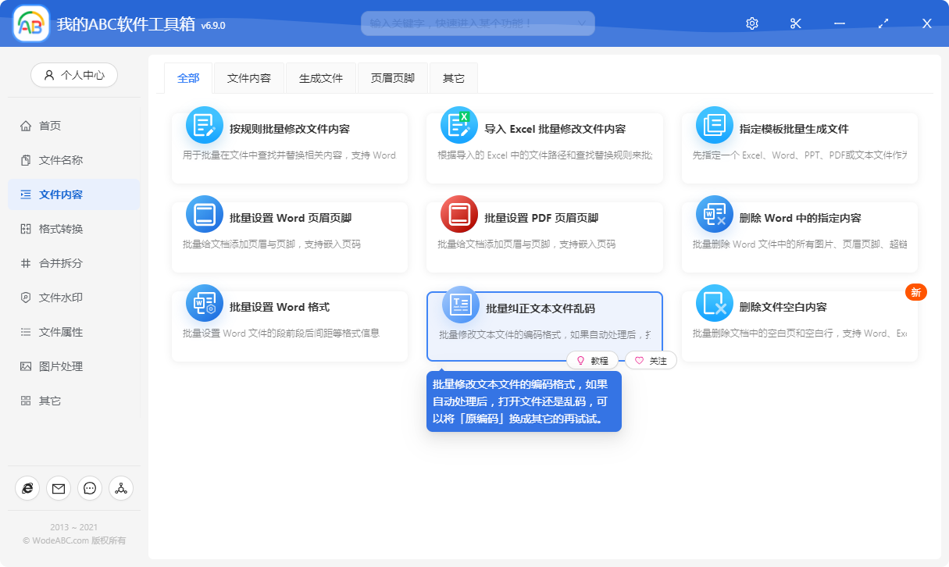Toggle 关注 on the 批量纠正文本文件乱码 card
The image size is (949, 567).
(x=651, y=360)
